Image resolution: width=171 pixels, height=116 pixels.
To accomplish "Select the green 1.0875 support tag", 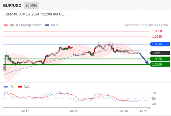I will point(160,59).
